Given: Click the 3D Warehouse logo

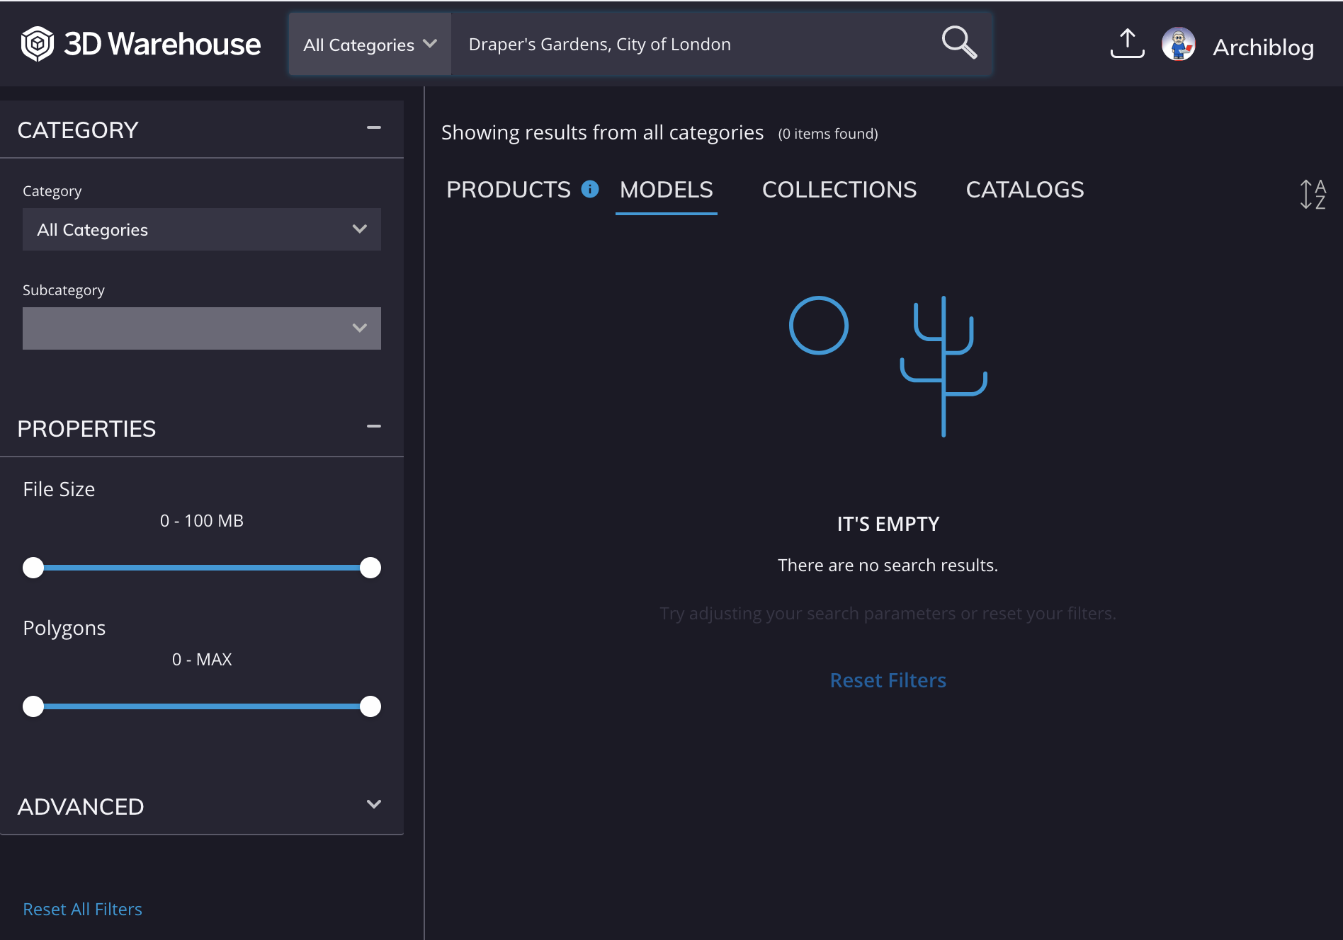Looking at the screenshot, I should 141,44.
